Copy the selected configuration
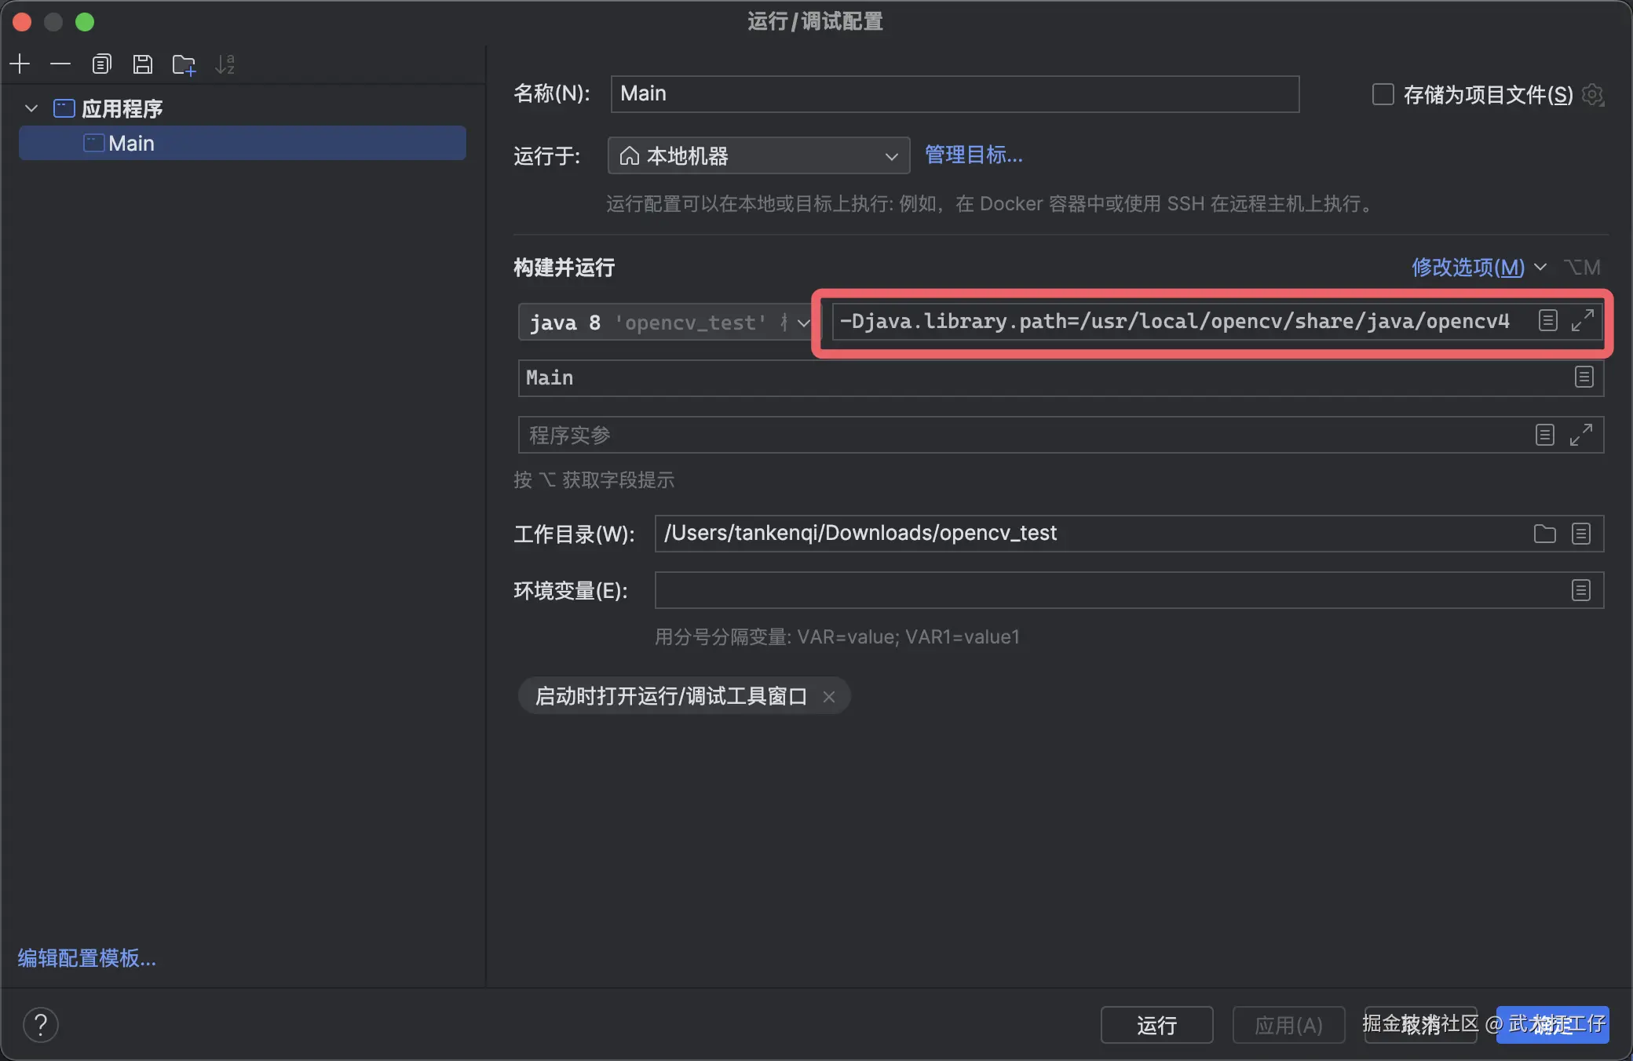The width and height of the screenshot is (1633, 1061). [x=101, y=64]
